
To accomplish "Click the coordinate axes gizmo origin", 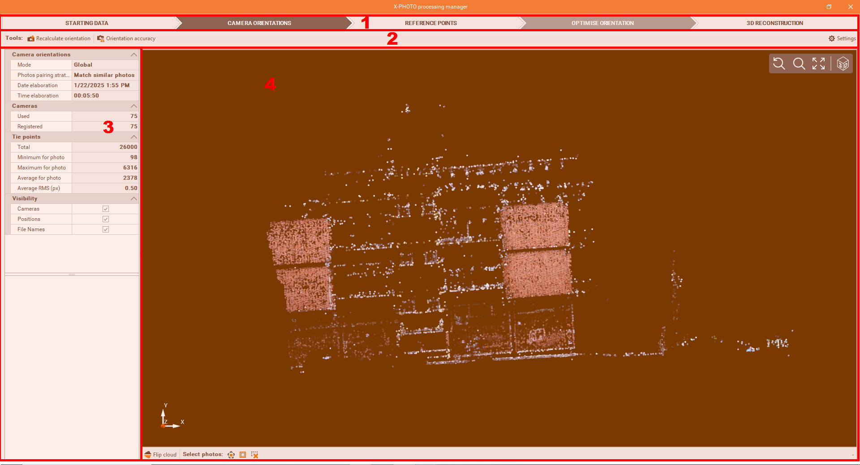I will (163, 426).
